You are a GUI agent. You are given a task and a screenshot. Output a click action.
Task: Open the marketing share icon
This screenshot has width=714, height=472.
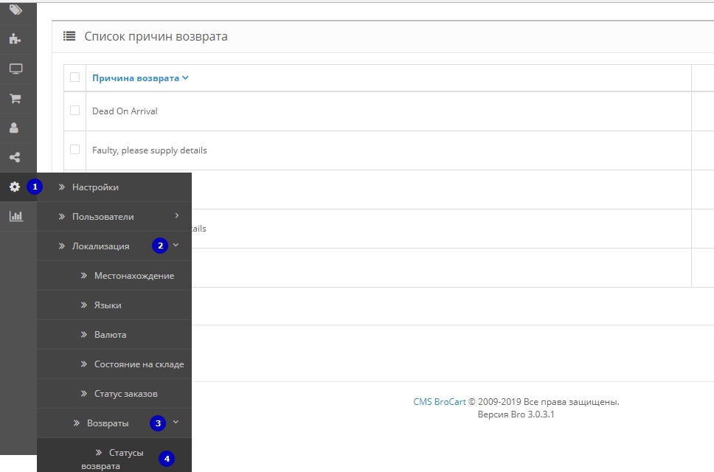tap(15, 158)
